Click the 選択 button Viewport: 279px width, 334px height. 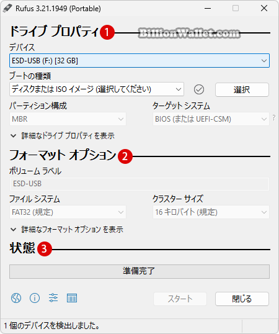242,89
